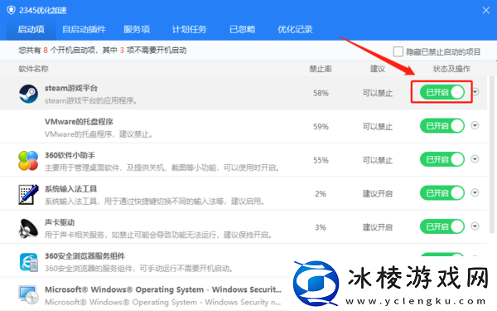Select the 360软件小助手 name text

[70, 155]
